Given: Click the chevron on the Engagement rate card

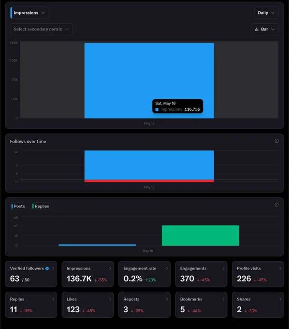Looking at the screenshot, I should point(167,269).
